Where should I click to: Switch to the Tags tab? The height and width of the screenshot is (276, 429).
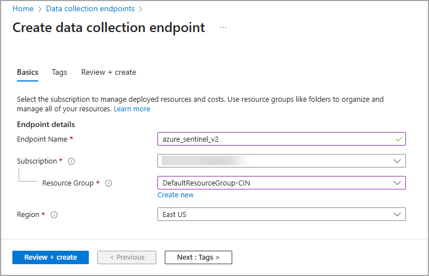[59, 72]
